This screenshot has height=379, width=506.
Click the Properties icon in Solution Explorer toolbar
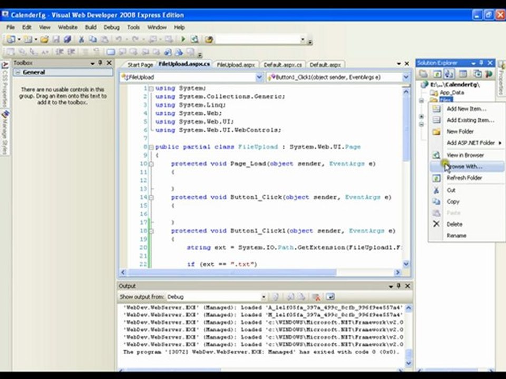[x=423, y=74]
